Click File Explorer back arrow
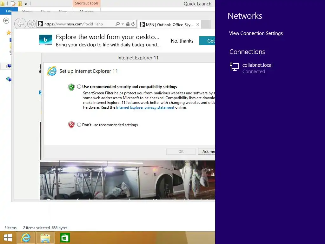The height and width of the screenshot is (244, 325). (6, 21)
